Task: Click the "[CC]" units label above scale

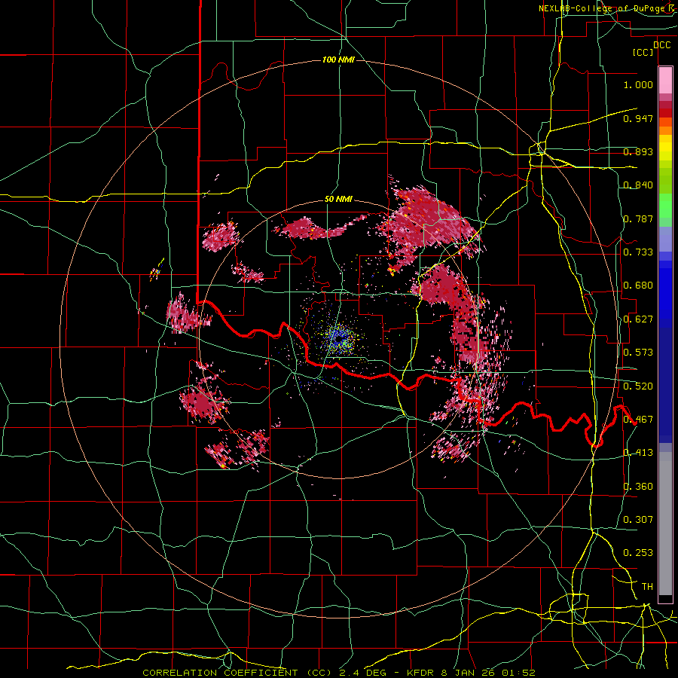Action: pyautogui.click(x=643, y=52)
